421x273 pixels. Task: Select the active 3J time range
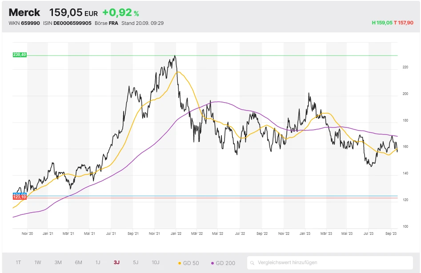[x=116, y=262]
